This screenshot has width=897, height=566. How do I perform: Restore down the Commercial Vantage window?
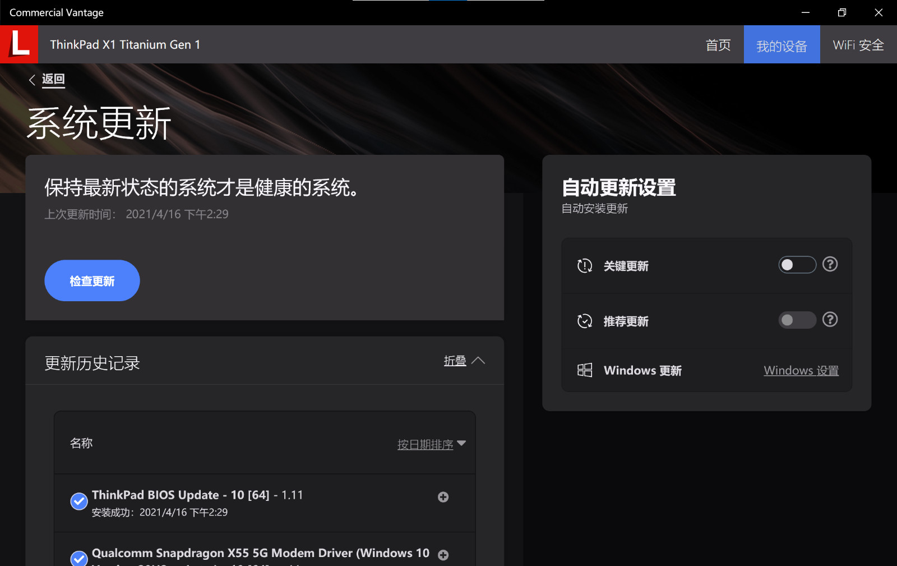click(x=842, y=12)
